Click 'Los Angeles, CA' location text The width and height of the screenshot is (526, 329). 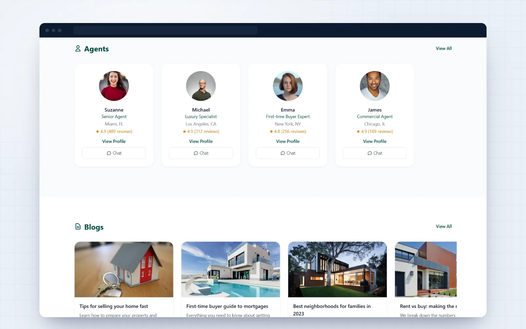point(201,124)
